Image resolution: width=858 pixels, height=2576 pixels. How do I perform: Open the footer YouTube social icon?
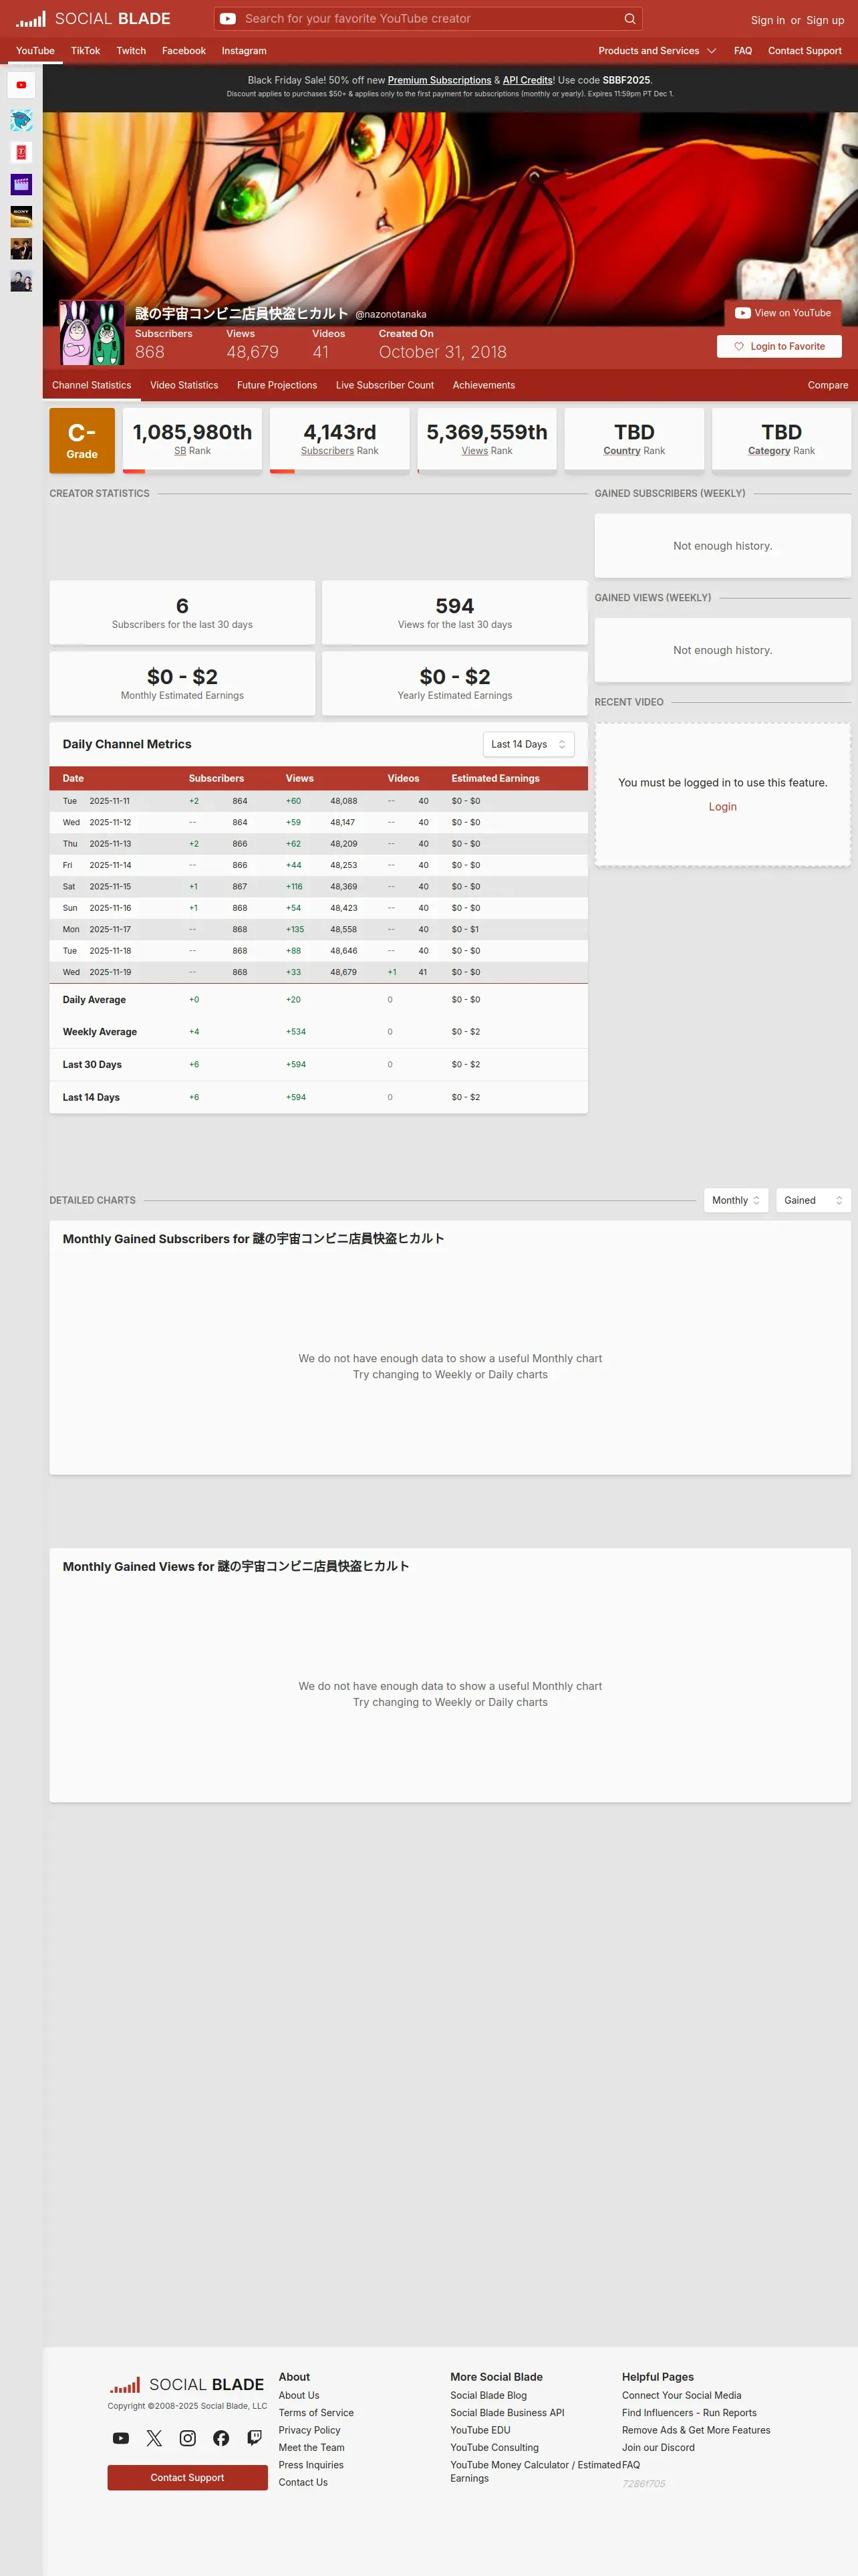[121, 2438]
